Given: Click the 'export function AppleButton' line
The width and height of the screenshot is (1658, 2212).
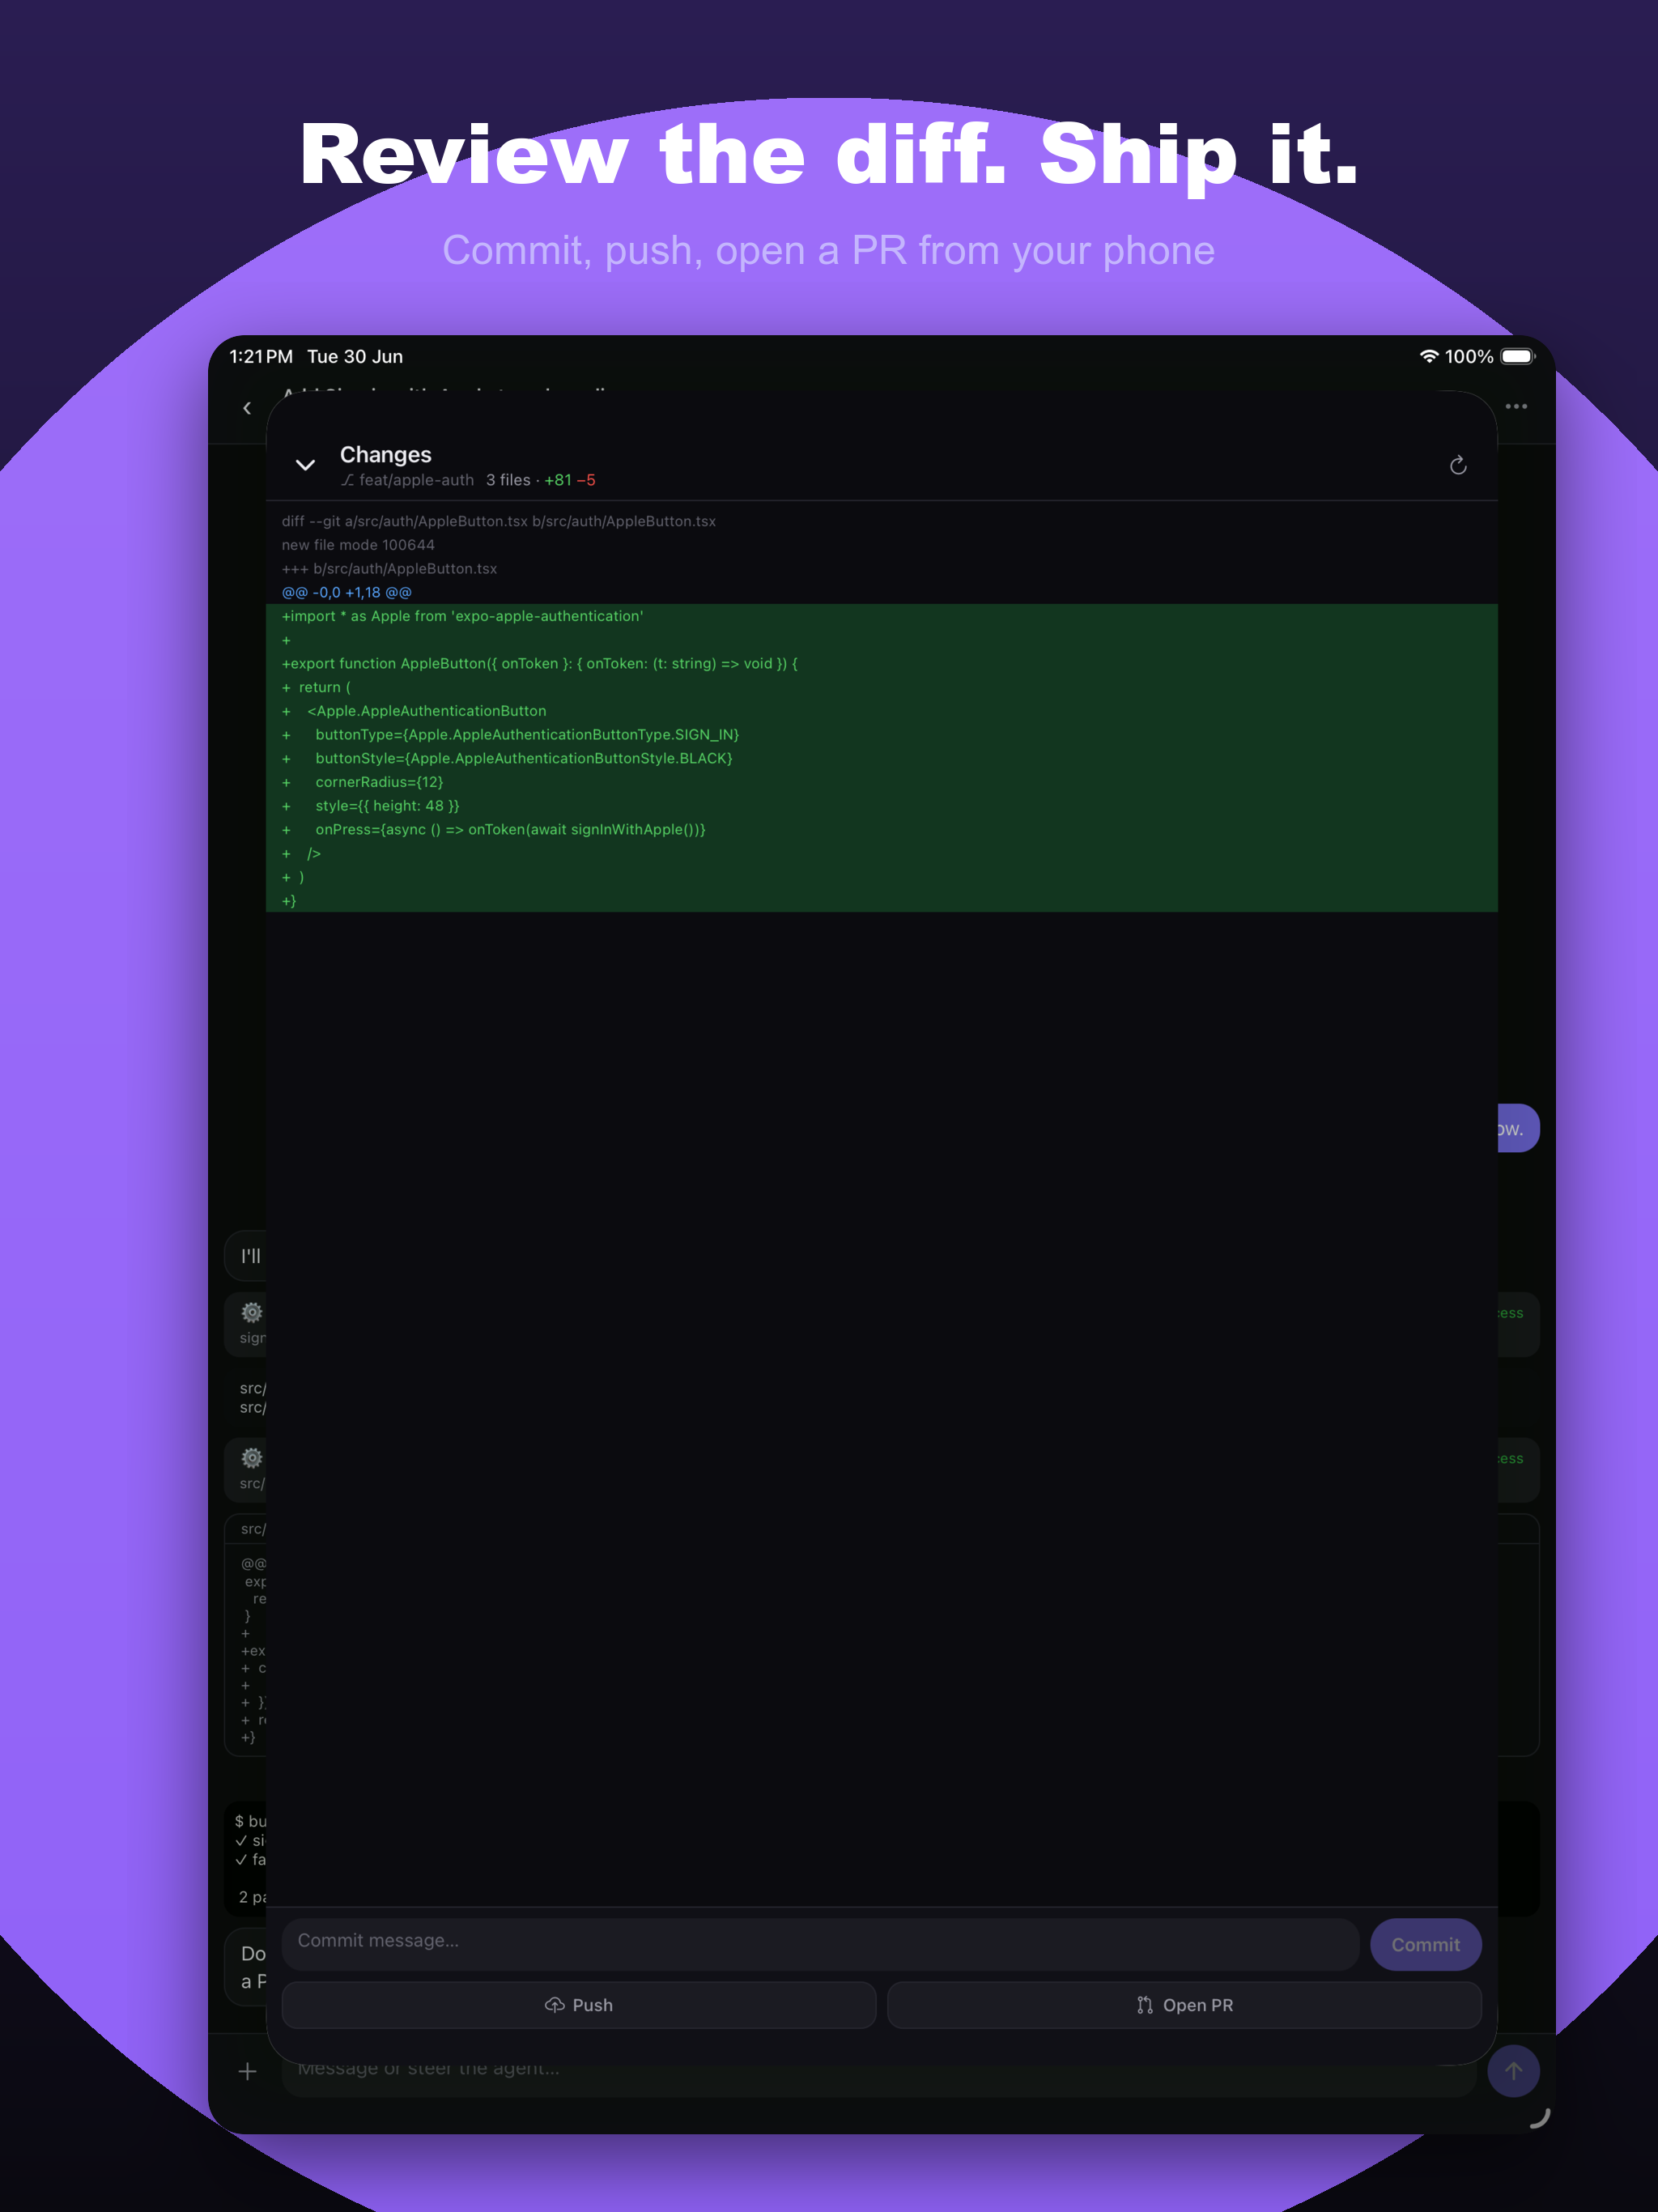Looking at the screenshot, I should (x=540, y=663).
